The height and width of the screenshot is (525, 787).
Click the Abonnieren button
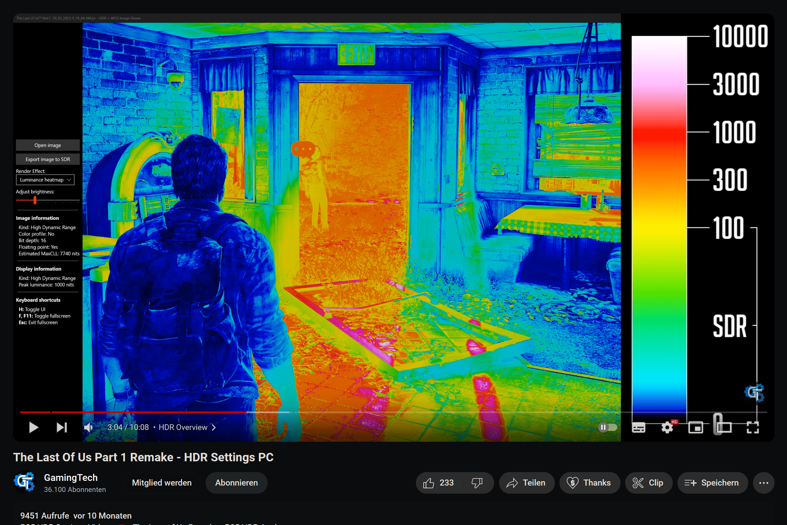[x=236, y=483]
